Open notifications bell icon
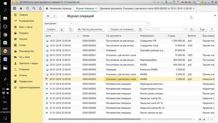The height and width of the screenshot is (123, 218). click(40, 8)
